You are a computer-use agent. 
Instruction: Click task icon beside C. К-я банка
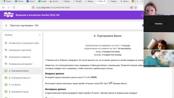pyautogui.click(x=6, y=85)
